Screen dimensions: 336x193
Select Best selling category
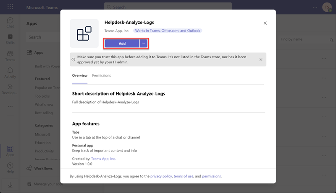[x=44, y=113]
